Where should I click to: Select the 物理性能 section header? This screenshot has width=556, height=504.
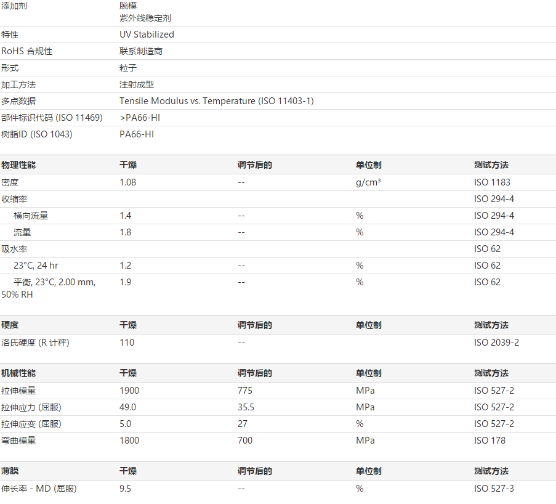(x=18, y=165)
